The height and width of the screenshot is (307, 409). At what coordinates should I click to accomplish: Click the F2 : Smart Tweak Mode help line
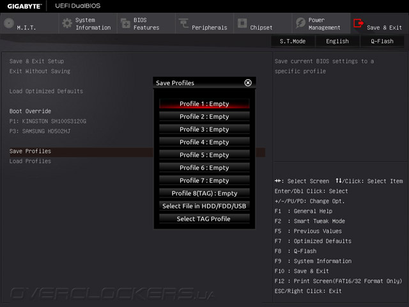pos(310,221)
